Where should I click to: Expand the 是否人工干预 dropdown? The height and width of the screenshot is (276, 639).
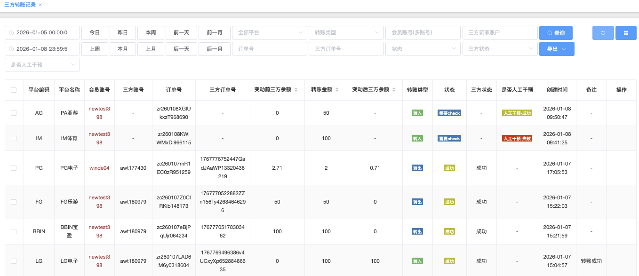[x=42, y=65]
